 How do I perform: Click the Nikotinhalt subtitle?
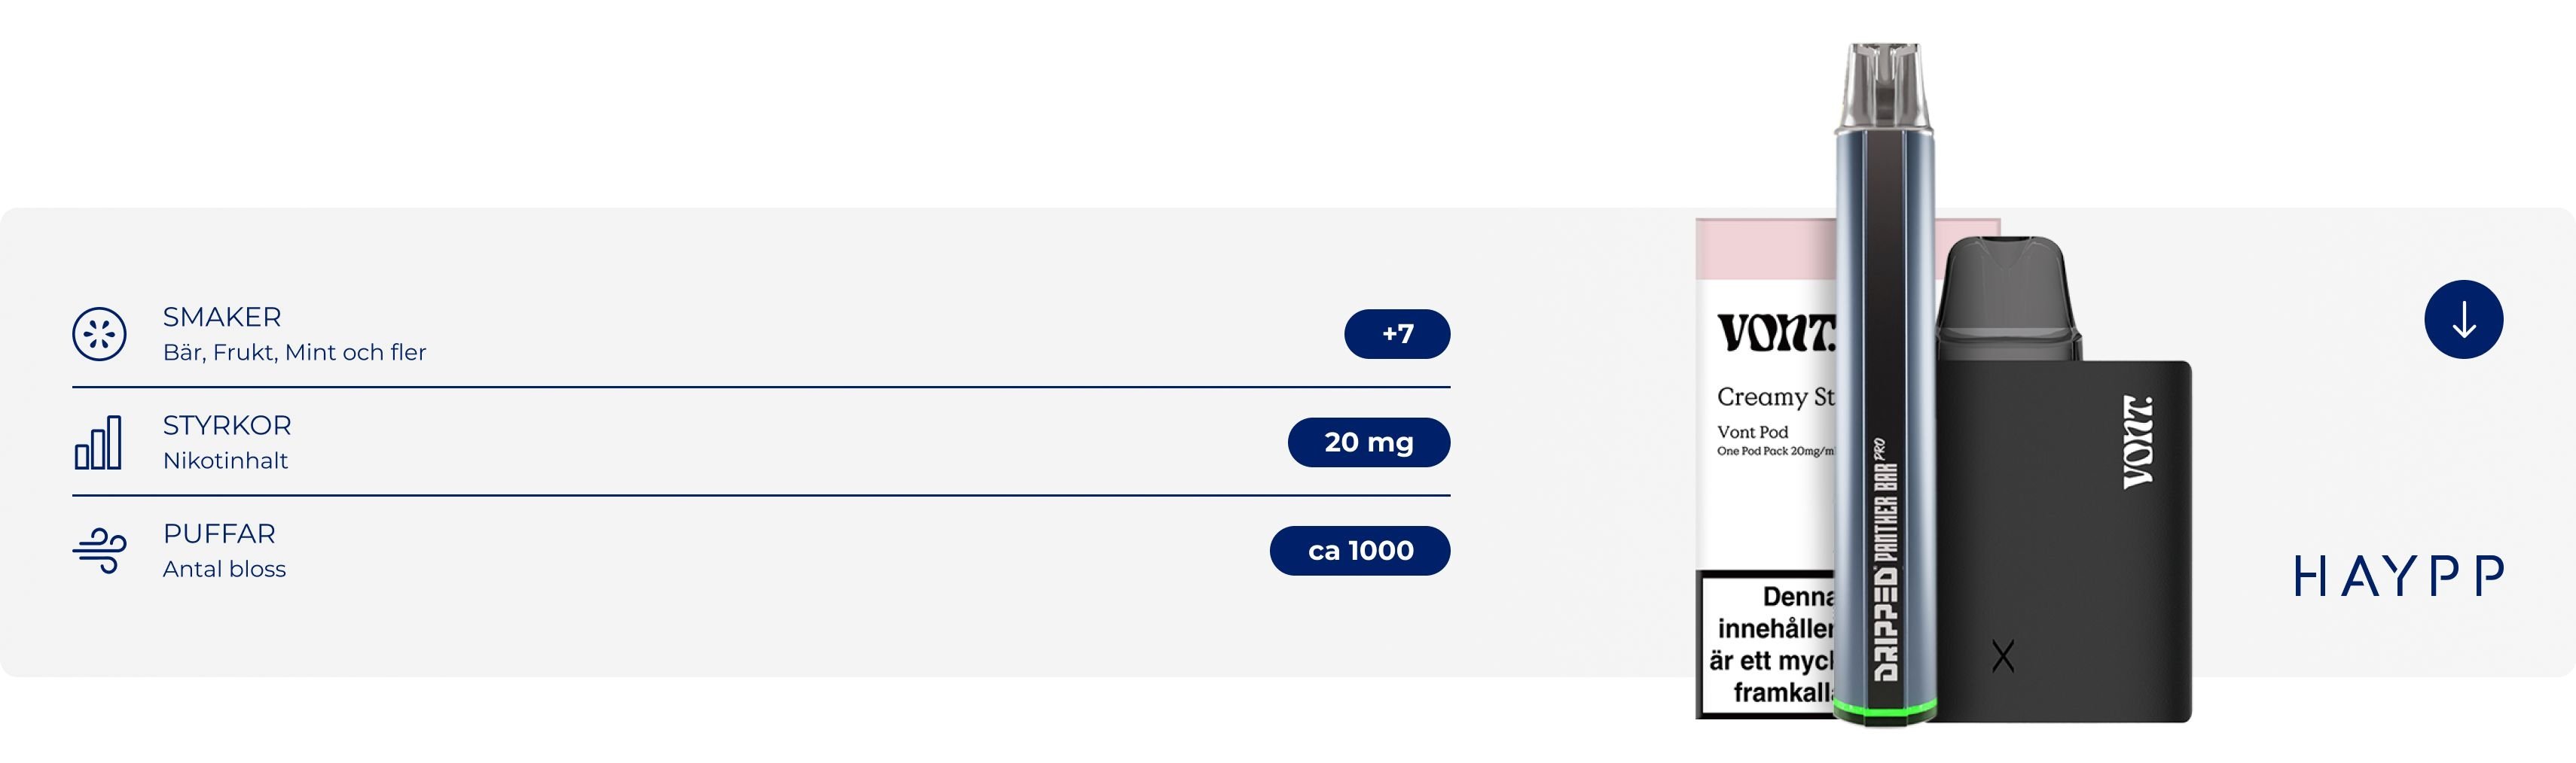click(225, 461)
